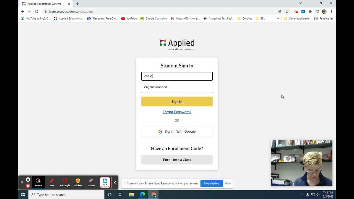Image resolution: width=354 pixels, height=199 pixels.
Task: Open the Other bookmarks folder
Action: (296, 19)
